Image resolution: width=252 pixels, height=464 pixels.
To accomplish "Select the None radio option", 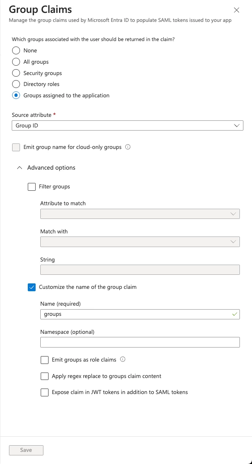I will tap(16, 50).
